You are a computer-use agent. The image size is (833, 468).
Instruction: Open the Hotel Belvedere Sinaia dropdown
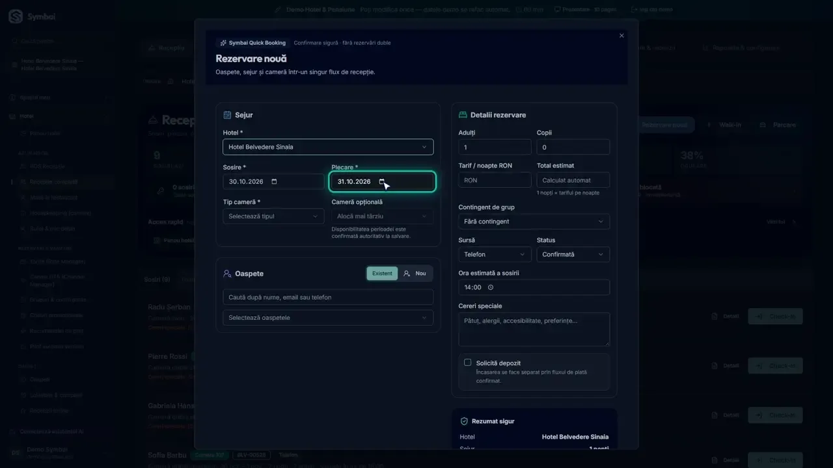coord(328,147)
